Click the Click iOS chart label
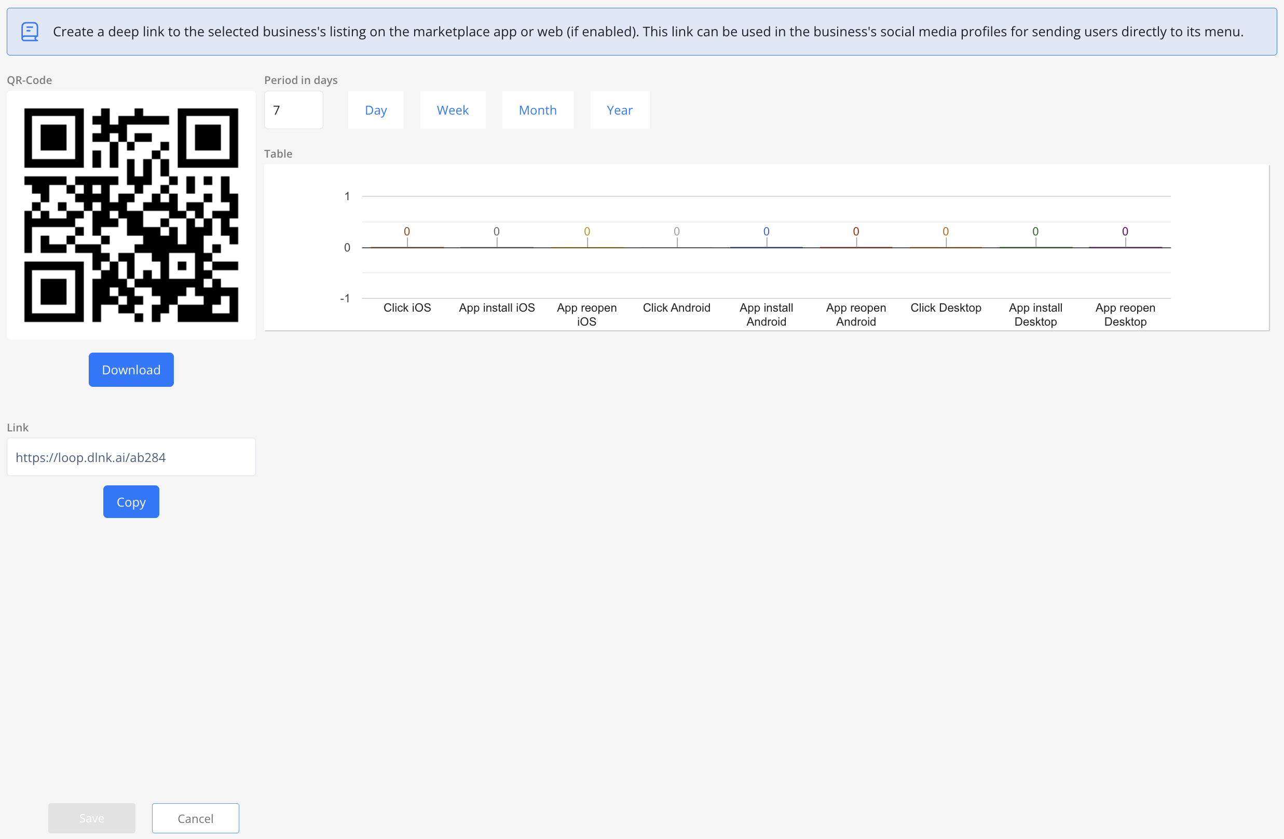 point(407,307)
